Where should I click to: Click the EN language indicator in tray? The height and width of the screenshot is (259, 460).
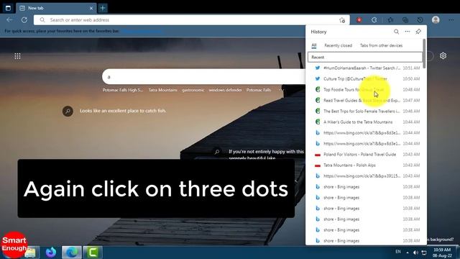coord(398,252)
